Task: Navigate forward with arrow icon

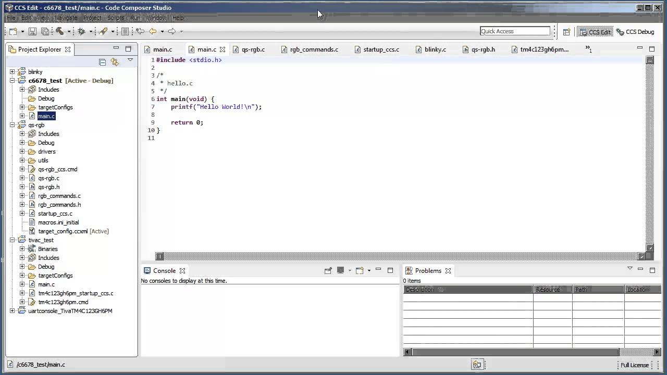Action: pos(172,32)
